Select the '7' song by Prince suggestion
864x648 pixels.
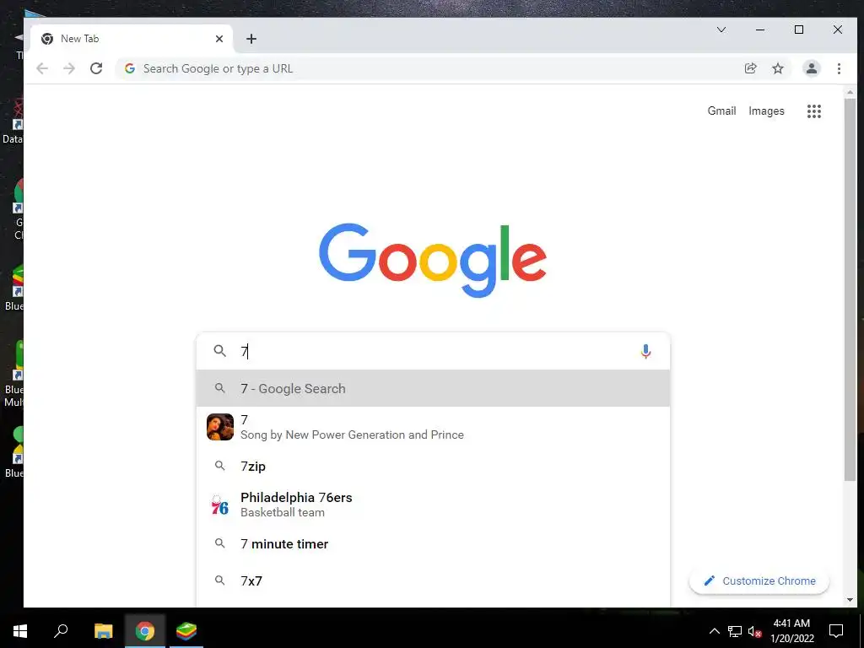click(x=433, y=427)
